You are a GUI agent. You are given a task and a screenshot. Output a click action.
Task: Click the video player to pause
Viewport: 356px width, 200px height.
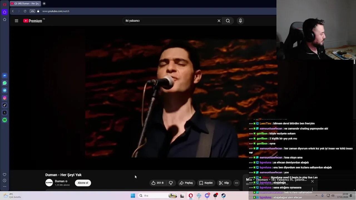pos(143,98)
